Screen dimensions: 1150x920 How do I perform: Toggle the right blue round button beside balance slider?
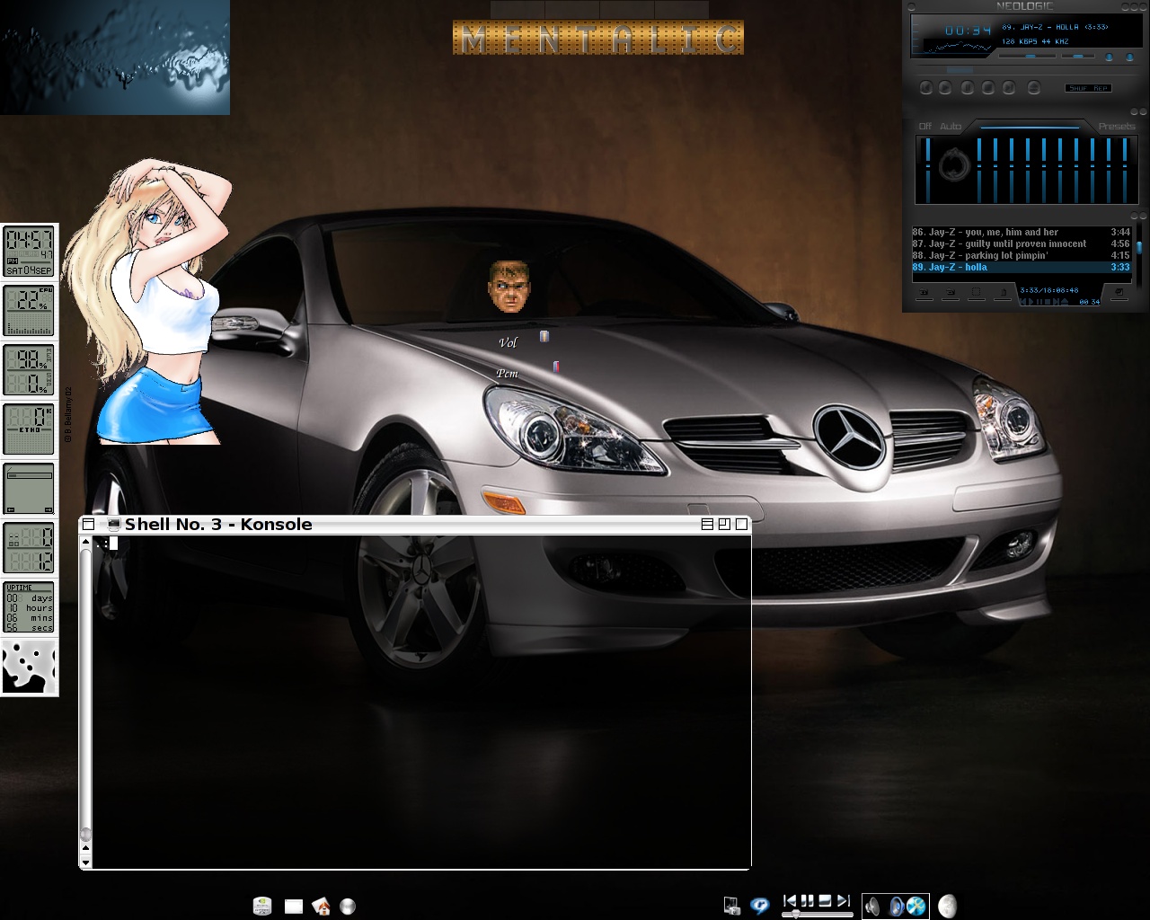[x=1129, y=57]
